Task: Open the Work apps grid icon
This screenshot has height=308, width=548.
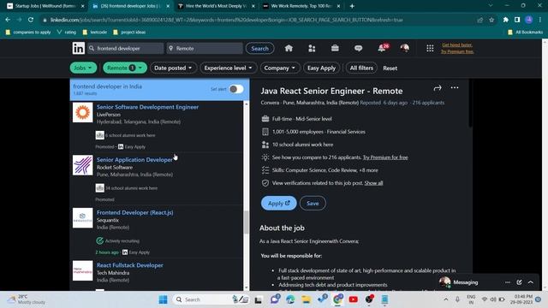Action: [x=430, y=48]
